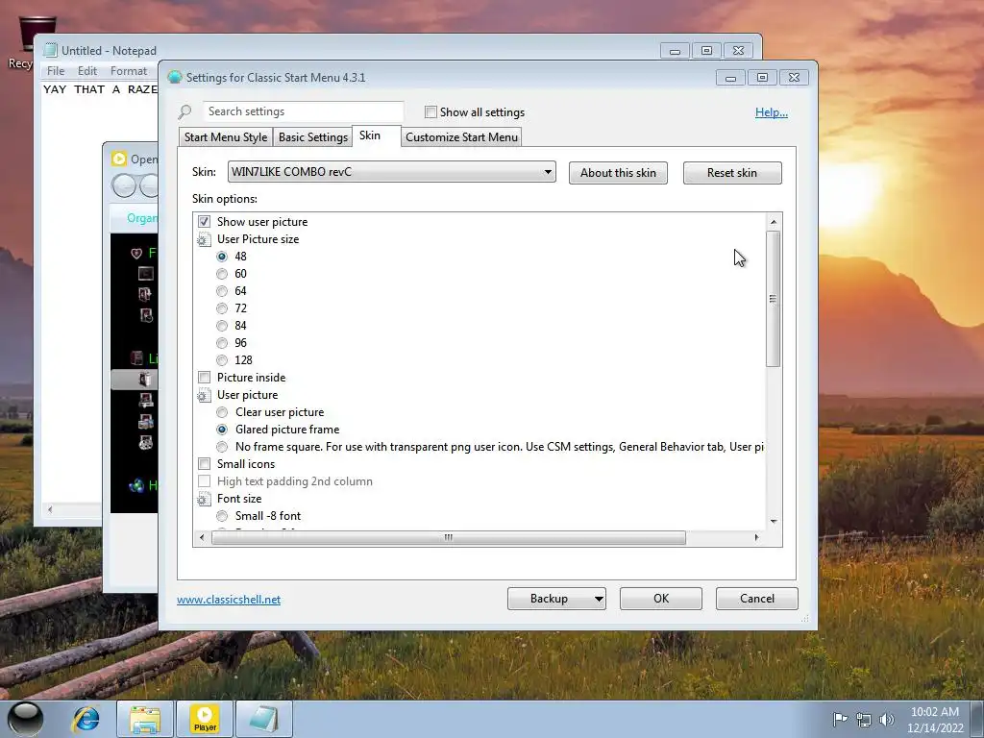
Task: Select user picture size 96
Action: tap(222, 343)
